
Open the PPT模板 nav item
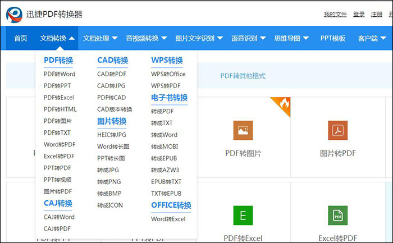point(333,38)
